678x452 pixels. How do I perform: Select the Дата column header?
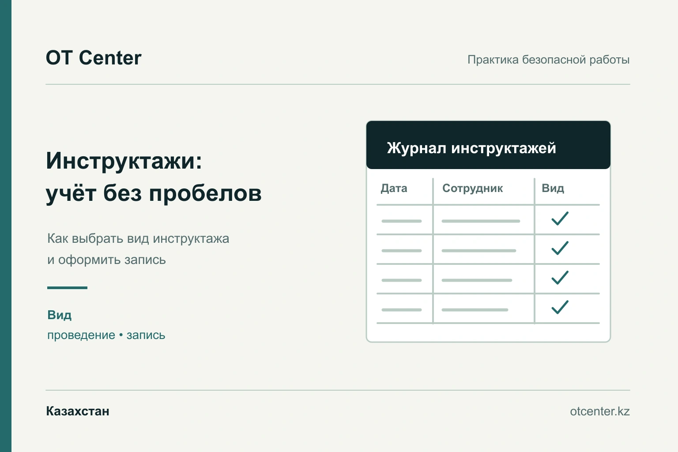pyautogui.click(x=394, y=188)
